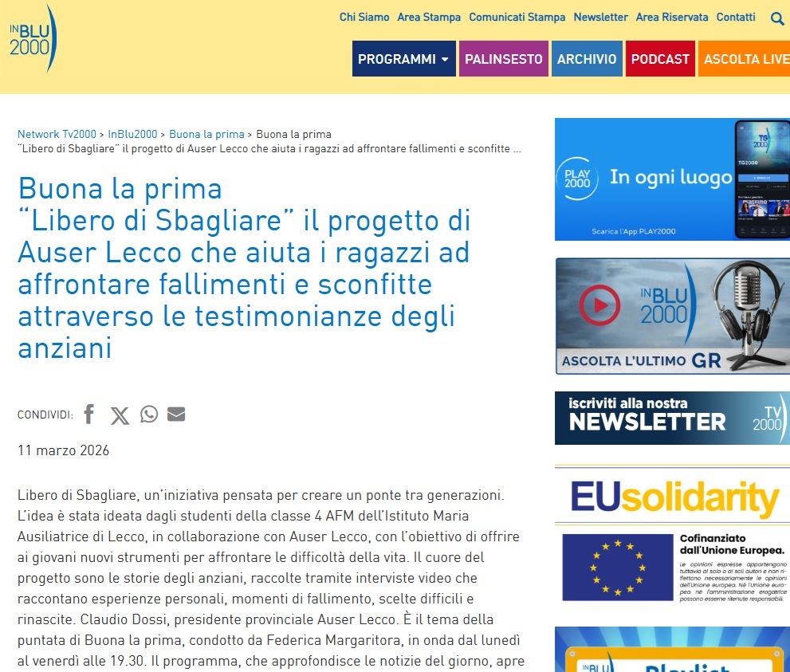Share via WhatsApp icon
Viewport: 790px width, 672px height.
tap(149, 415)
